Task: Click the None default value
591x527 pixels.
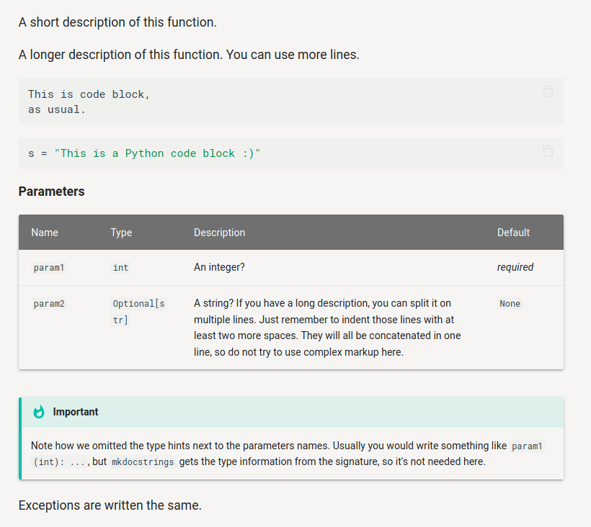Action: [510, 304]
